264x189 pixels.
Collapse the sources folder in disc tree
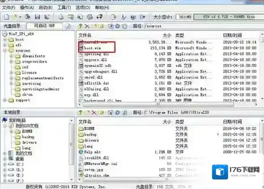(5, 51)
